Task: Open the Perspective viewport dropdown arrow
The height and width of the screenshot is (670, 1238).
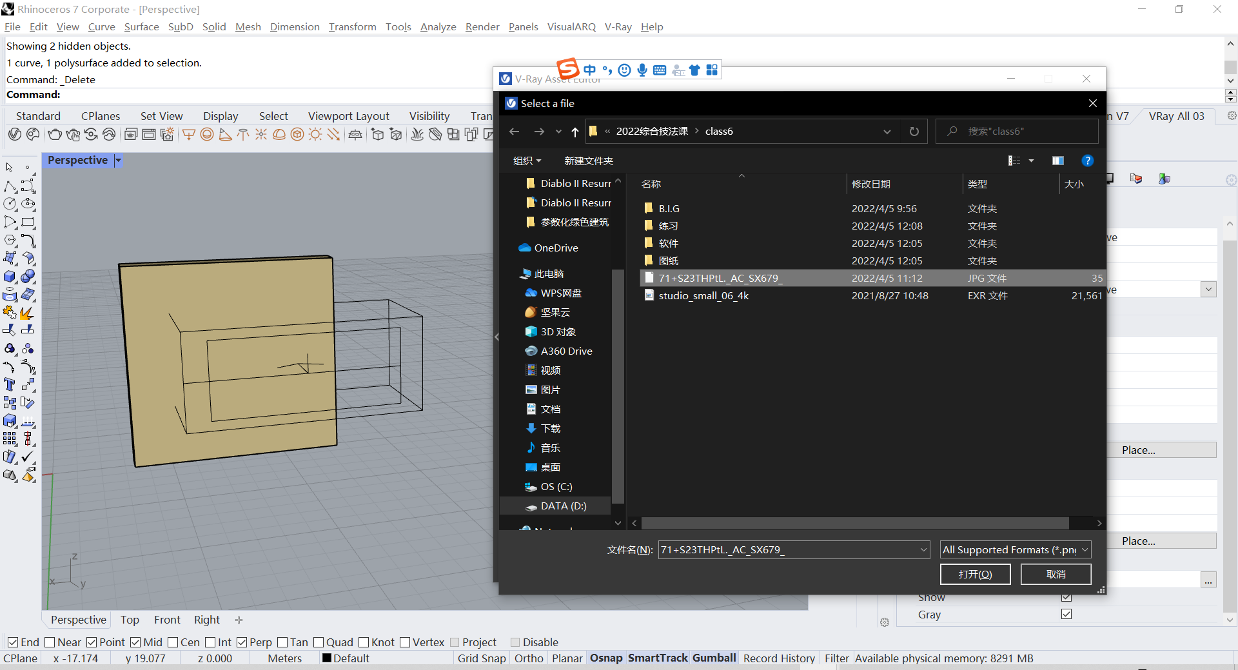Action: (x=118, y=161)
